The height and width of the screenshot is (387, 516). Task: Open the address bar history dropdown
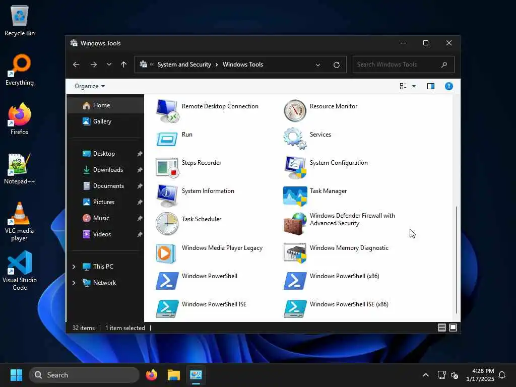pos(318,65)
